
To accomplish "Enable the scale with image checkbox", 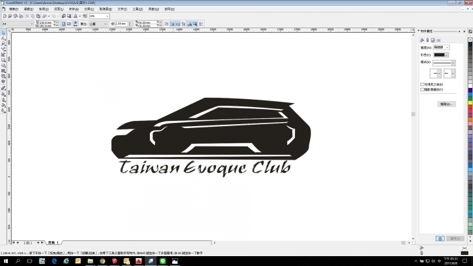I will coord(422,89).
